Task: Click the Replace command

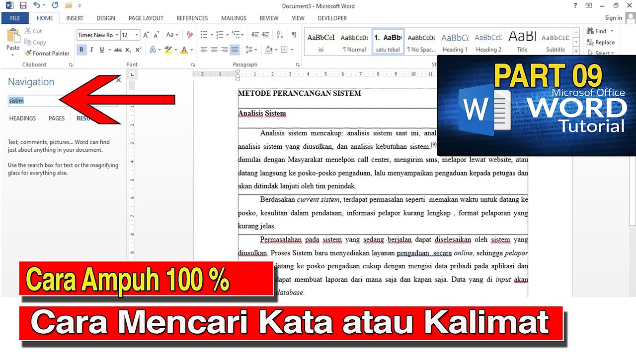Action: 600,42
